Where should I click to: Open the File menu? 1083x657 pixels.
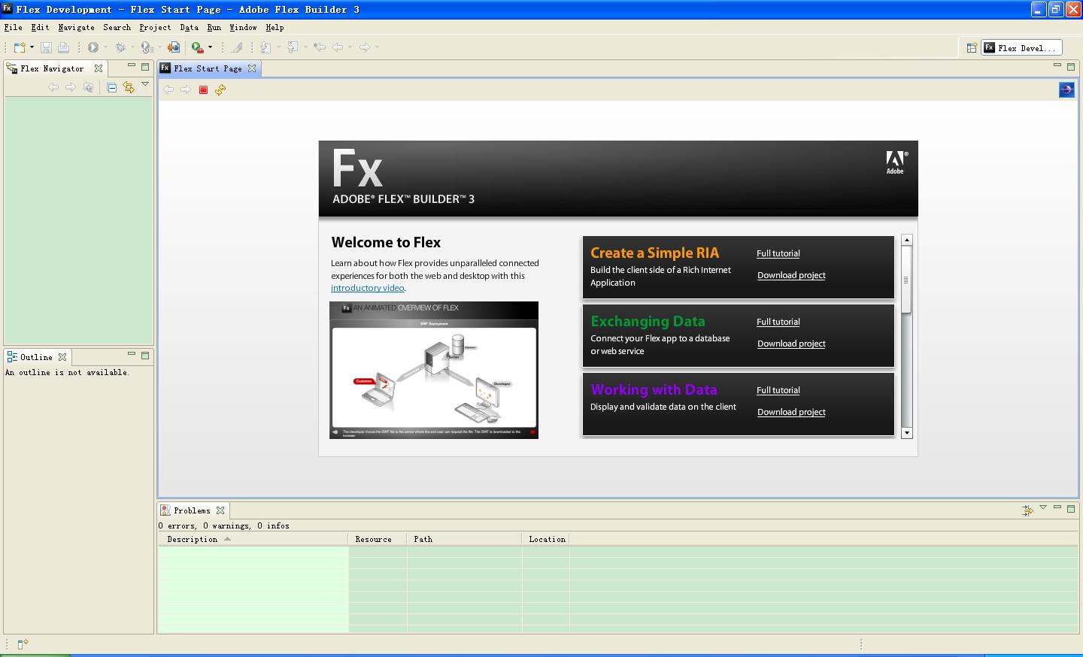[13, 27]
